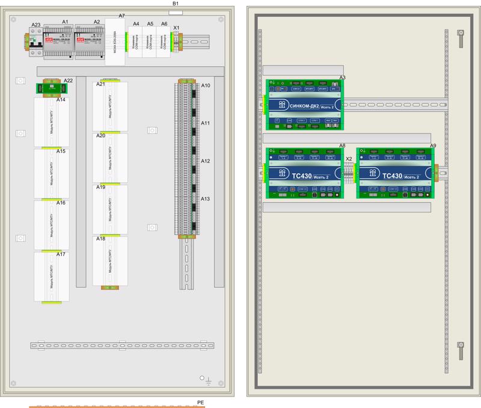481x408 pixels.
Task: Click the TC430 controller labeled A9
Action: pyautogui.click(x=396, y=173)
